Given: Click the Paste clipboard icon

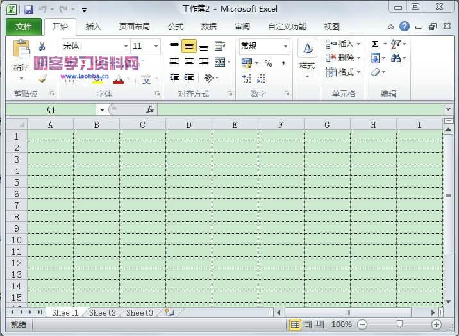Looking at the screenshot, I should tap(21, 49).
